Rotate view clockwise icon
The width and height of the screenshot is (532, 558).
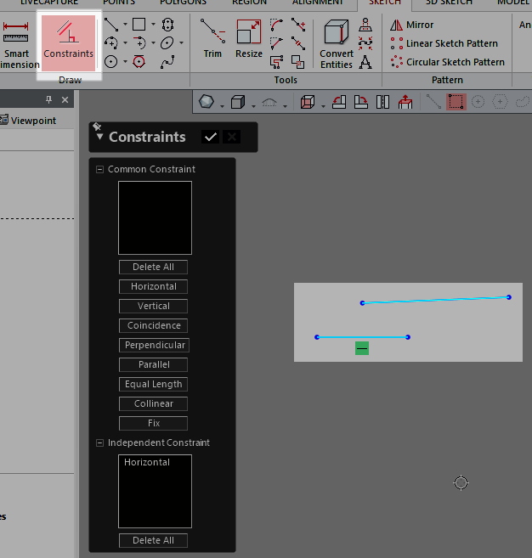coord(361,102)
